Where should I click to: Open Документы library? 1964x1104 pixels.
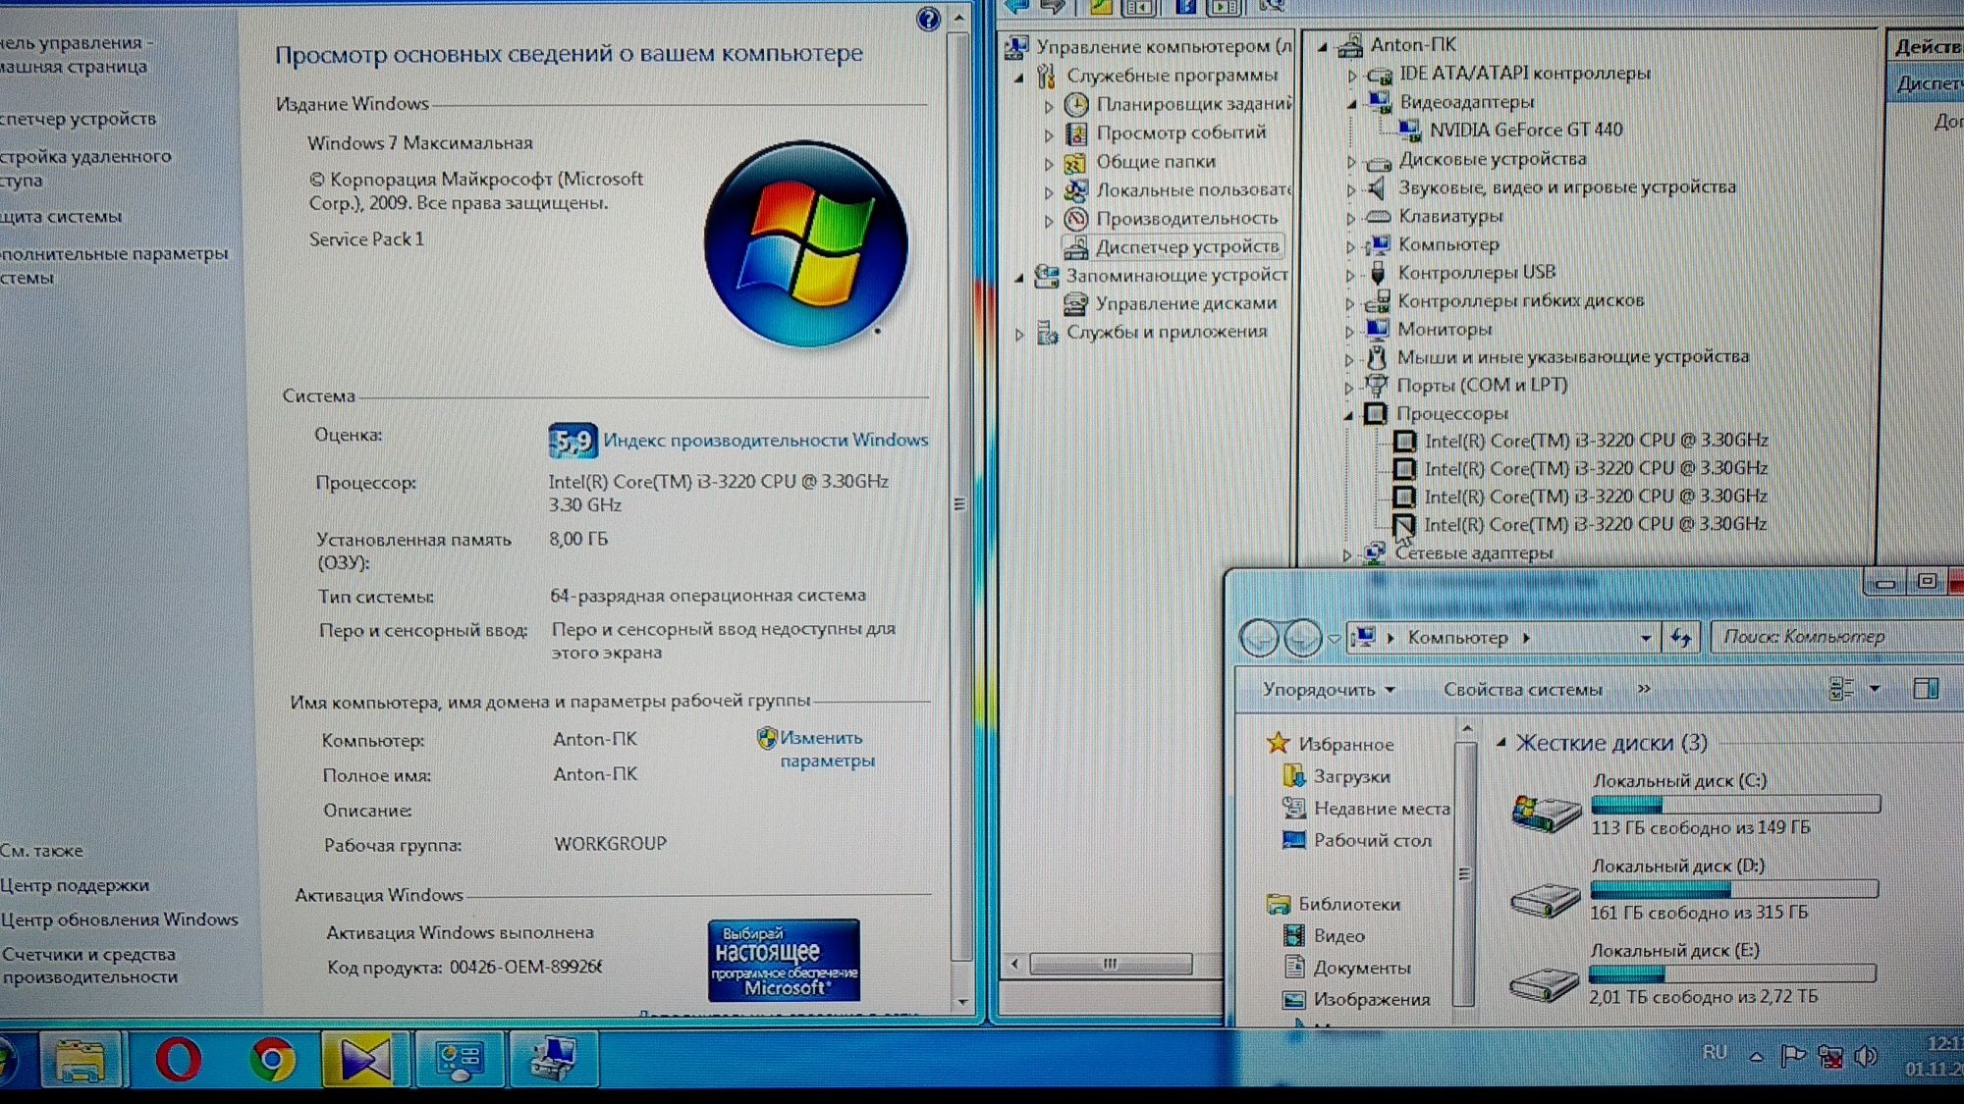pyautogui.click(x=1361, y=968)
